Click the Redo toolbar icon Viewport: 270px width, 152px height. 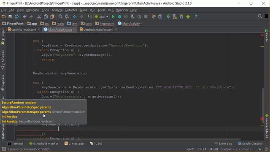coord(31,16)
